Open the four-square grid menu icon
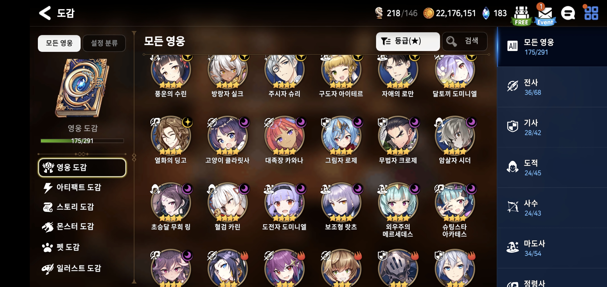 (591, 13)
